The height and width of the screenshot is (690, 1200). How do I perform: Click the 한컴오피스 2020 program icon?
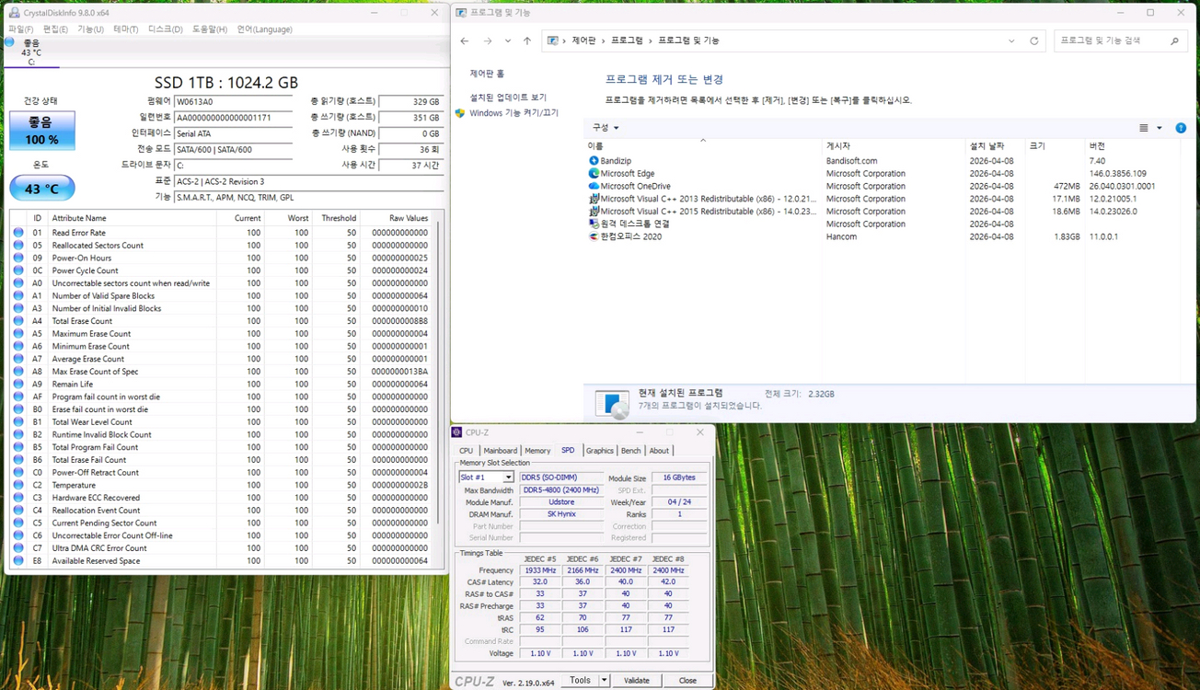point(594,236)
